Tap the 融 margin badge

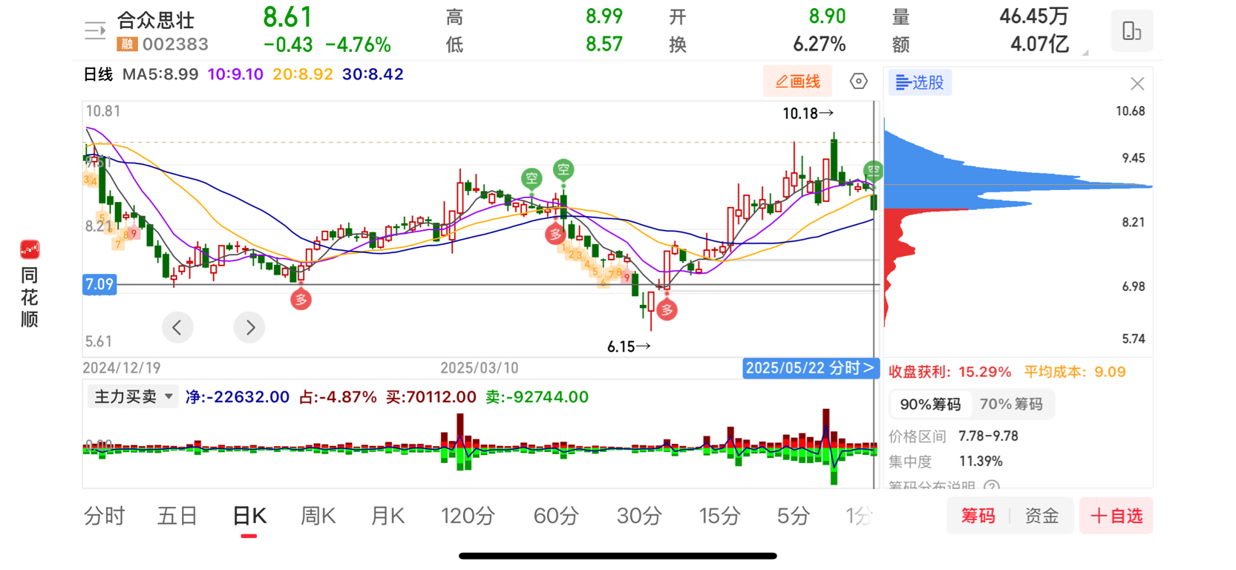pos(127,45)
